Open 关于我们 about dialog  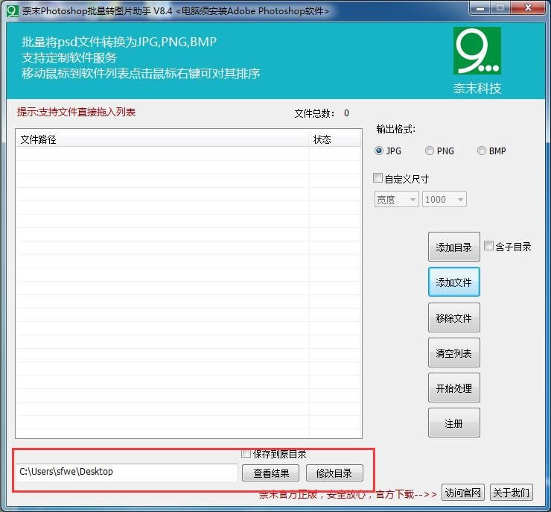(x=512, y=493)
